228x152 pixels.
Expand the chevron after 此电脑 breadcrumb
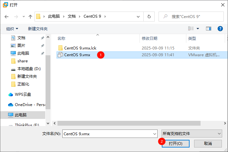click(64, 16)
